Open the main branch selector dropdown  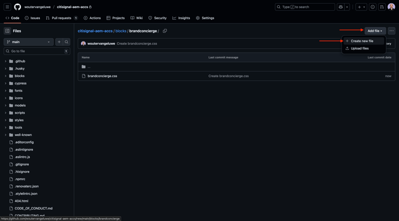click(29, 42)
